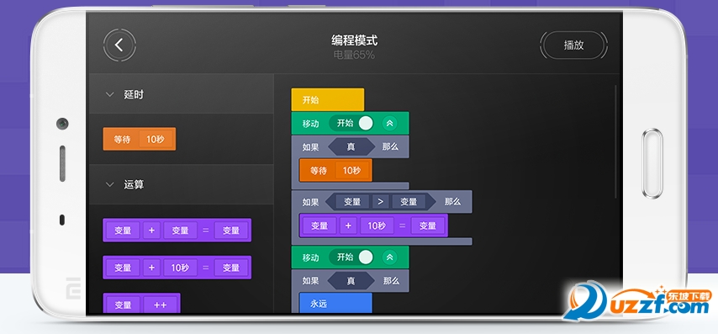Select the 变量 + 10秒 = 变量 palette block
718x334 pixels.
pos(177,268)
